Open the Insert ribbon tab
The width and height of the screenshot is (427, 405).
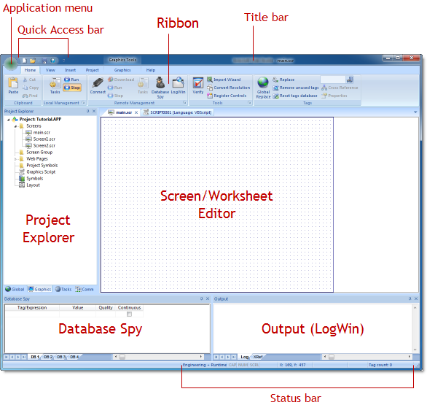coord(70,70)
